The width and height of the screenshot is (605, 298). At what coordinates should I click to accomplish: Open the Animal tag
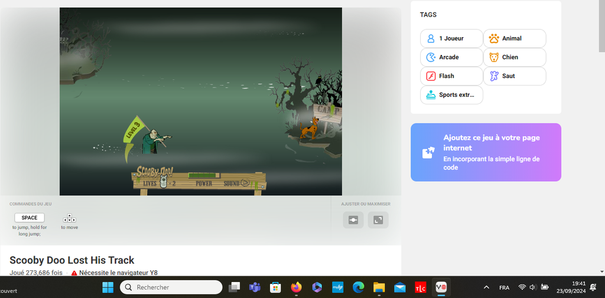tap(515, 38)
